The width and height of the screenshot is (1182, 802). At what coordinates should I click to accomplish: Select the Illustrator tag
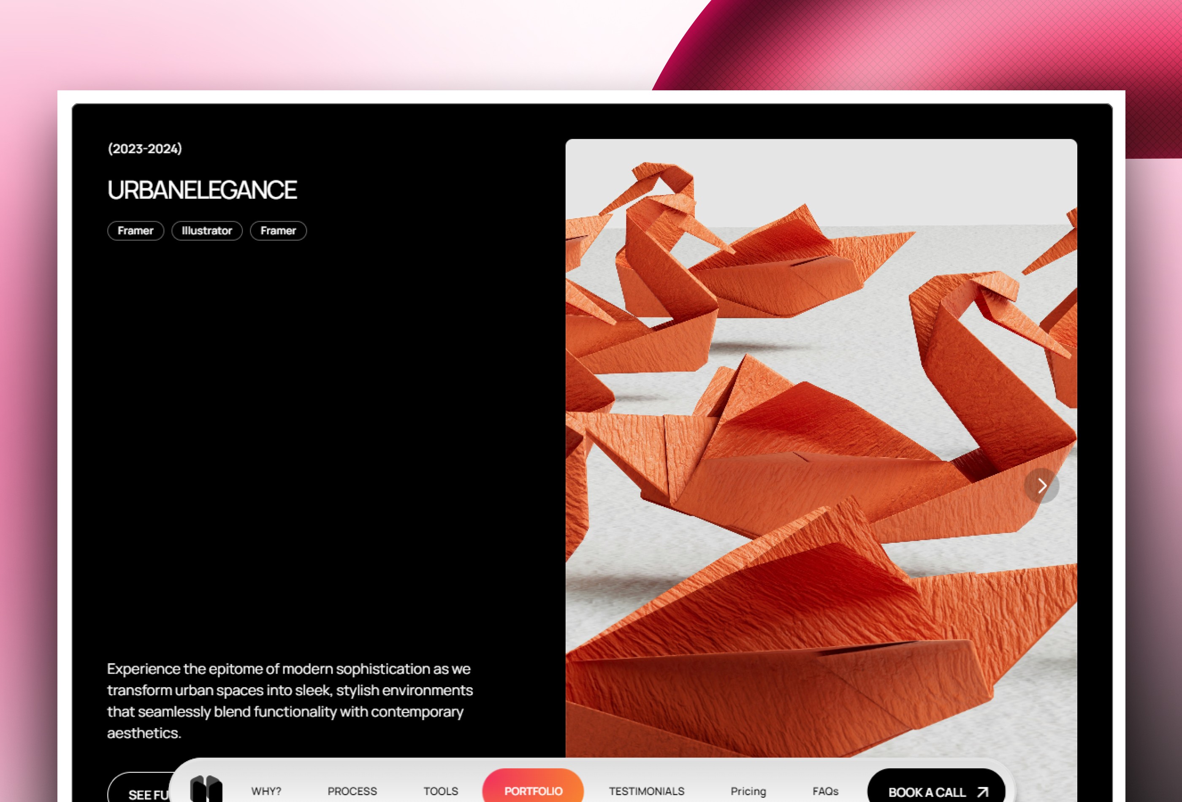pos(207,230)
